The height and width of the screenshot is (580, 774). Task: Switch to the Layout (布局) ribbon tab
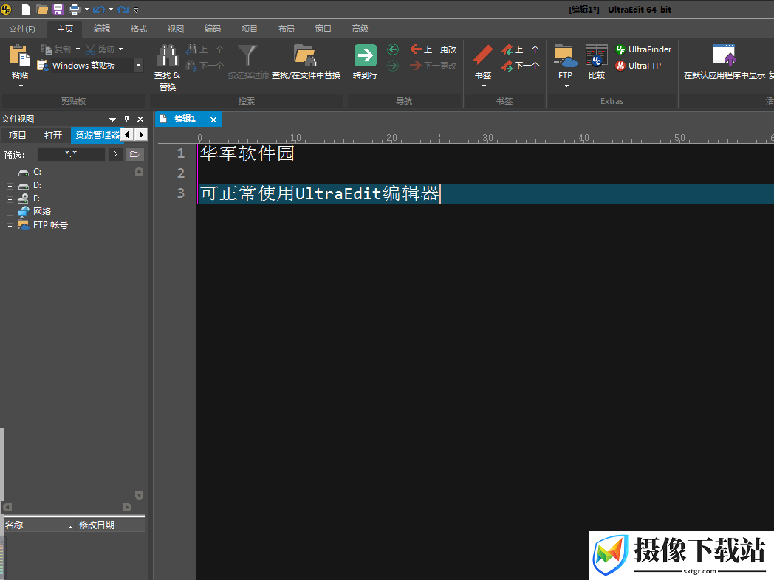tap(287, 29)
